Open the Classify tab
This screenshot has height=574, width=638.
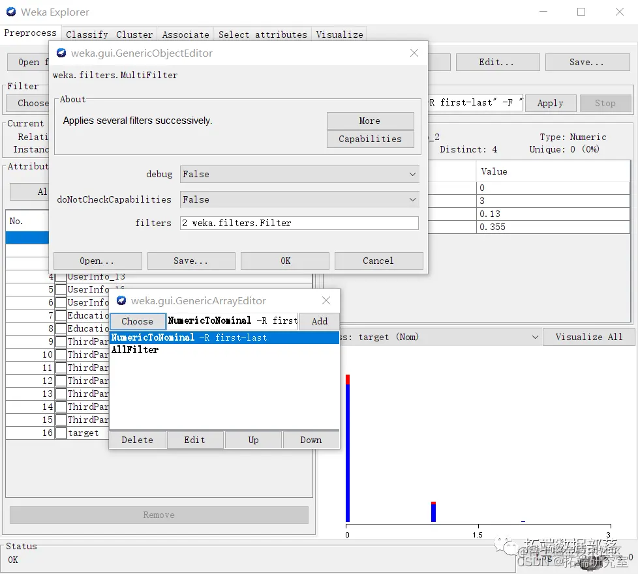(87, 35)
